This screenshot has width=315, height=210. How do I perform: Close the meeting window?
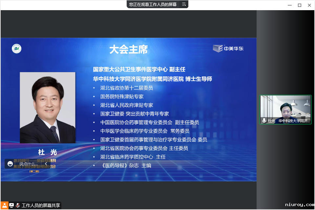pos(309,5)
